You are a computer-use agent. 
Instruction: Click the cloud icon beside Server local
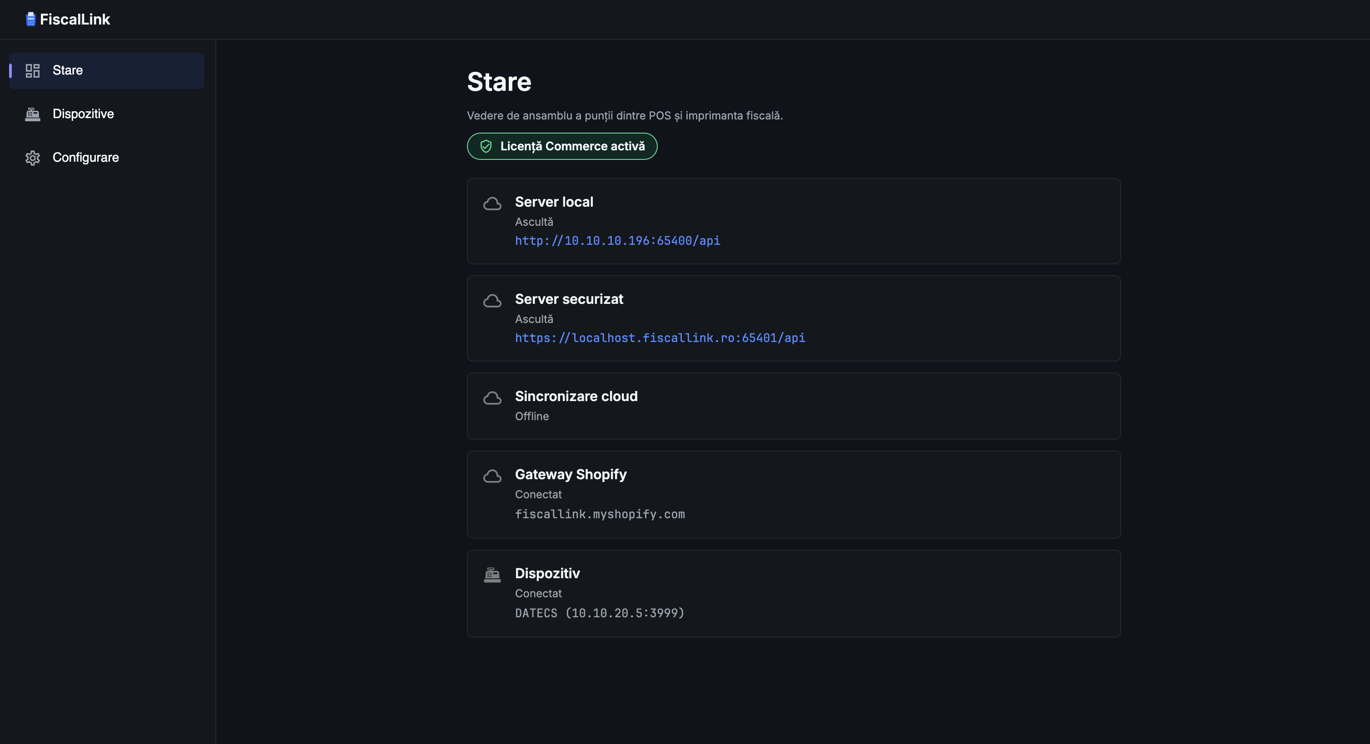(x=492, y=203)
